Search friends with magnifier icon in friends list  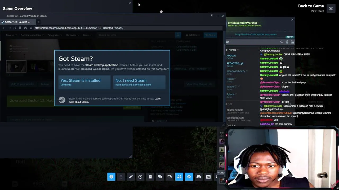pos(282,42)
